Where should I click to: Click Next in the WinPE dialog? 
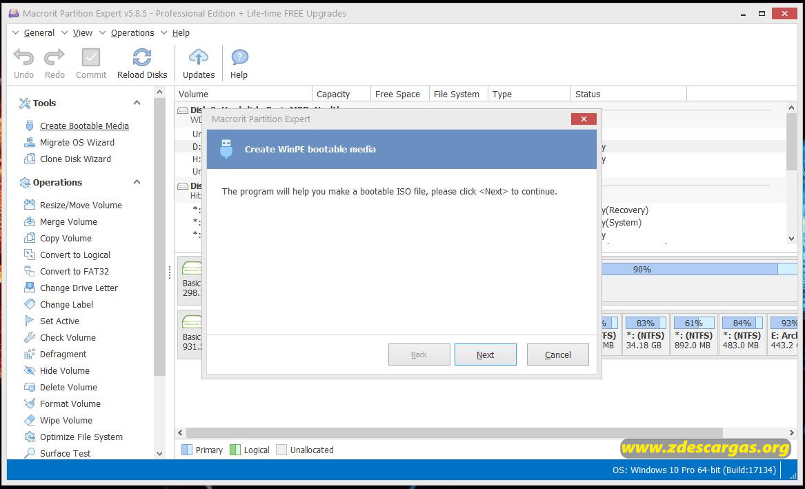point(485,355)
